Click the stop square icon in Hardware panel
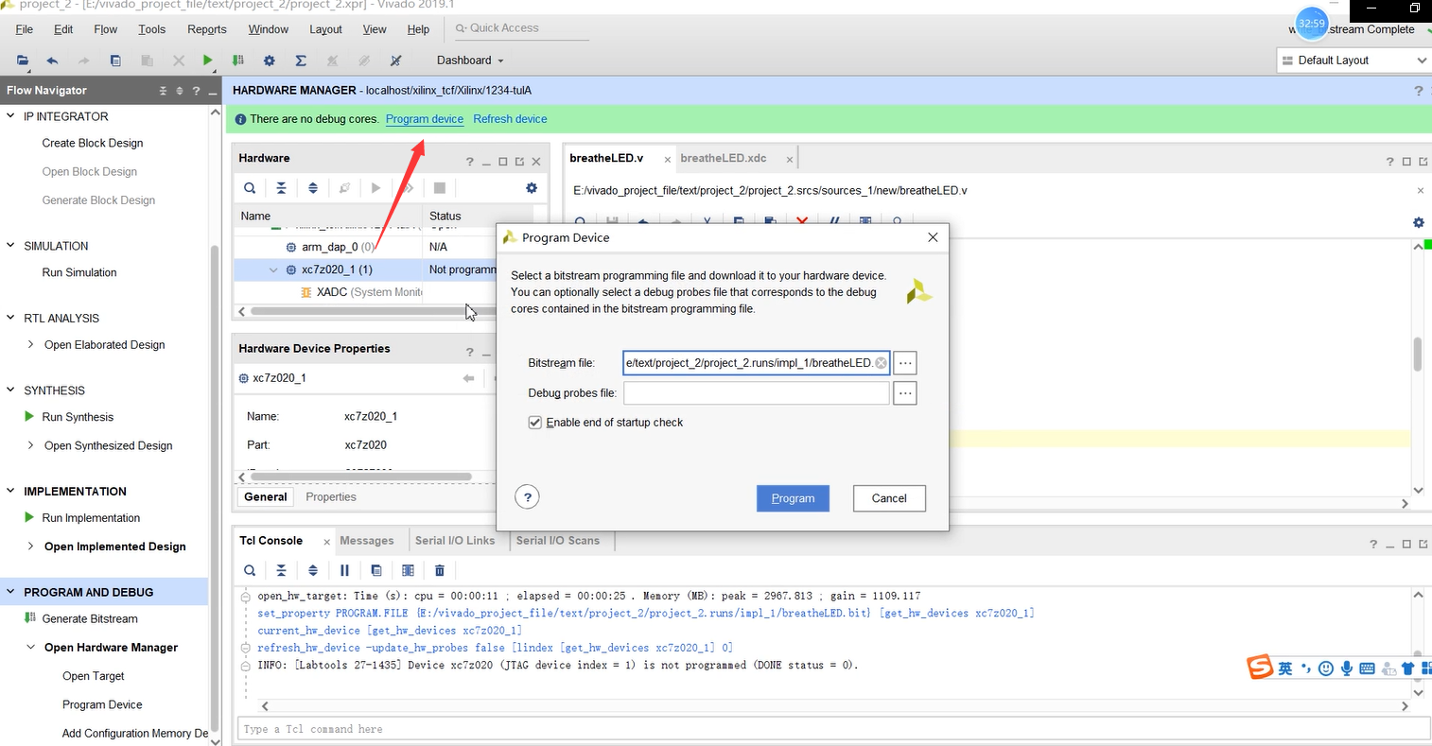Viewport: 1432px width, 746px height. pos(440,188)
